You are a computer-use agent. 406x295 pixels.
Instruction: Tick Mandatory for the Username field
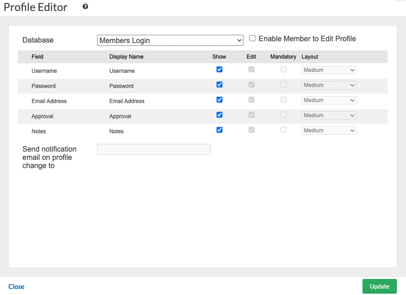pos(283,70)
